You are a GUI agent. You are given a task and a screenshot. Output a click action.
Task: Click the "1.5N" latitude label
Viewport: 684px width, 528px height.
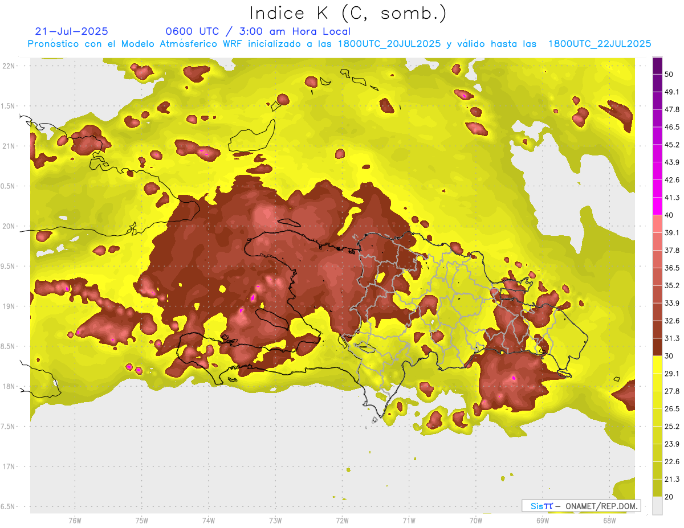[9, 106]
